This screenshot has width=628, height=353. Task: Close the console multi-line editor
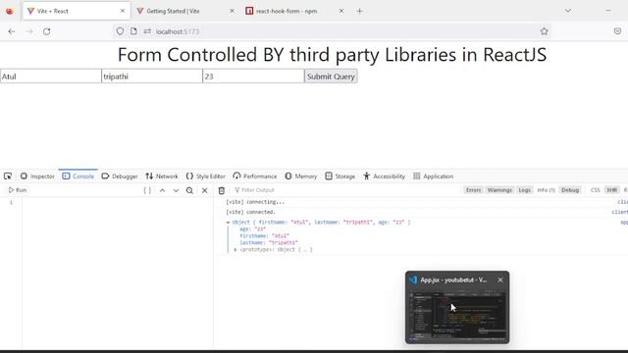204,190
